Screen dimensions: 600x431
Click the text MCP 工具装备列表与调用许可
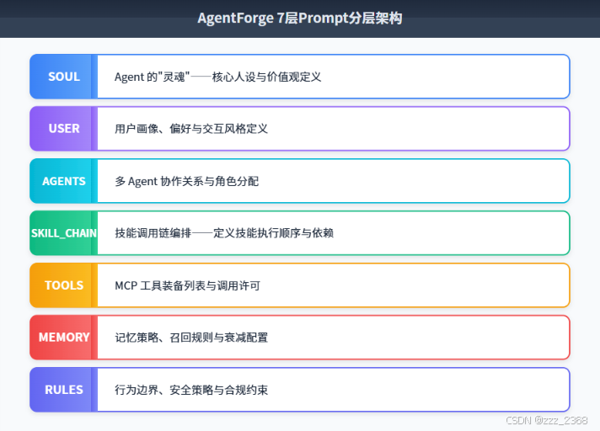coord(187,285)
